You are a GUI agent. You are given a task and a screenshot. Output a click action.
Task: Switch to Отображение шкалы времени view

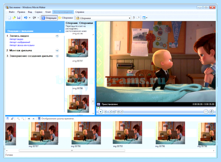coord(56,119)
